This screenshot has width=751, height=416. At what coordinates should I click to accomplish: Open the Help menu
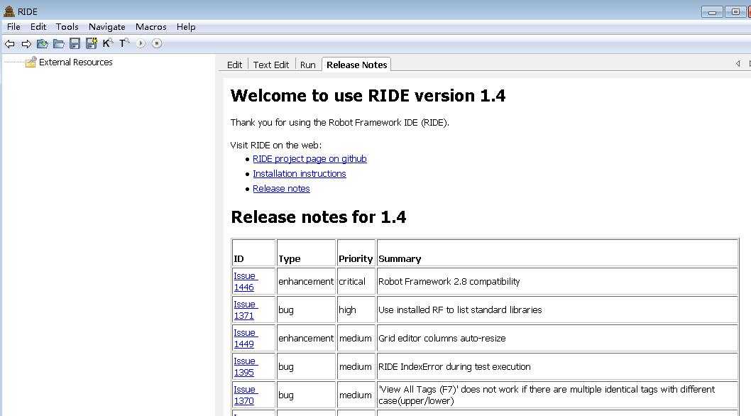[x=186, y=27]
